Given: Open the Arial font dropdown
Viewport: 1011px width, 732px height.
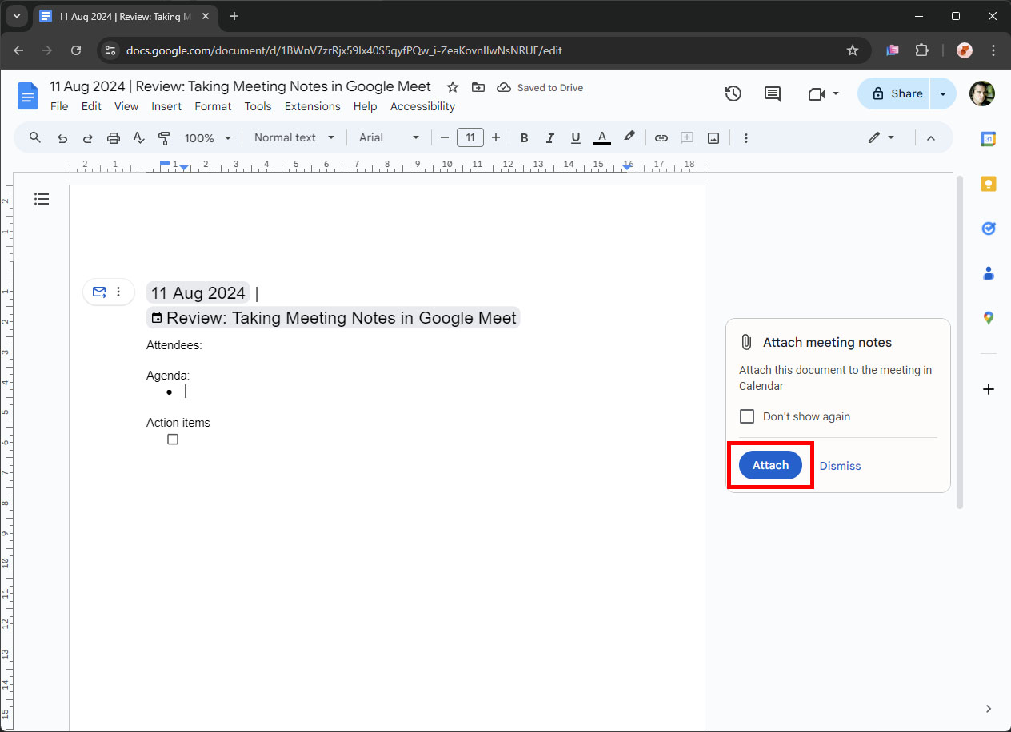Looking at the screenshot, I should (x=389, y=137).
